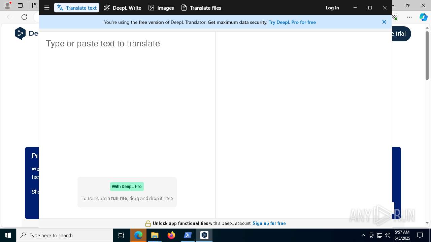Open the notification center
Image resolution: width=431 pixels, height=242 pixels.
(420, 235)
